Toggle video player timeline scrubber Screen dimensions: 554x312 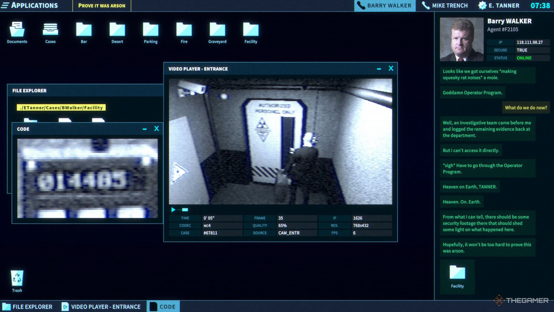185,210
